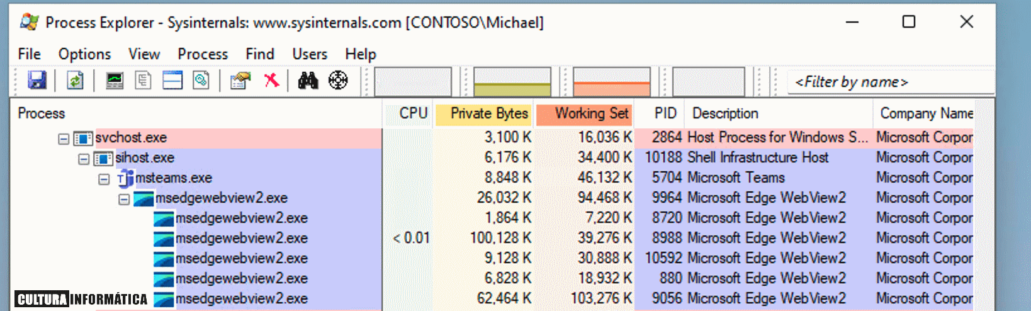Click 'Host Process for Windows S...' description

click(x=777, y=138)
